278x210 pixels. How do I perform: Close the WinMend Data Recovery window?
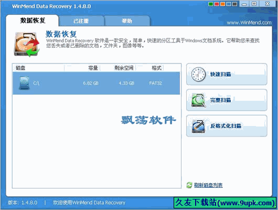tap(268, 4)
